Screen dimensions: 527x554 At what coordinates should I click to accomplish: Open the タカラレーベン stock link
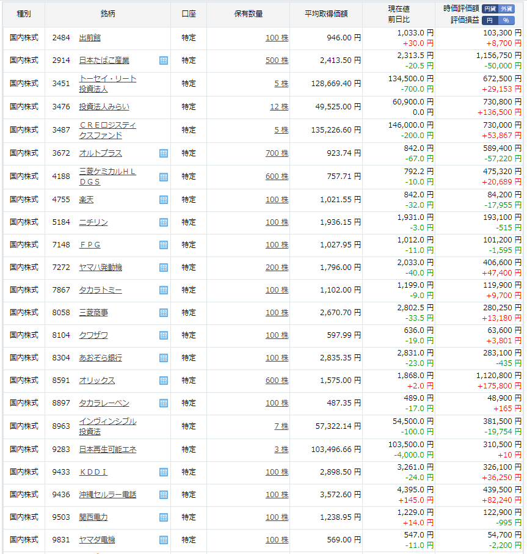click(x=104, y=403)
